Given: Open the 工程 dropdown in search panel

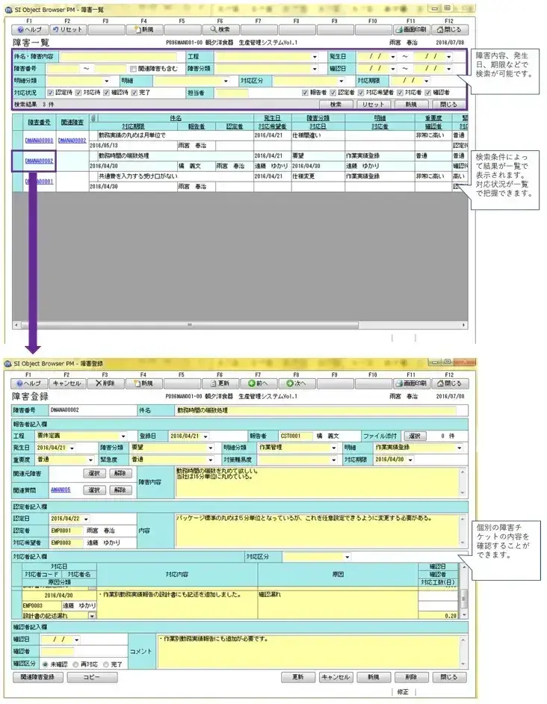Looking at the screenshot, I should [315, 57].
